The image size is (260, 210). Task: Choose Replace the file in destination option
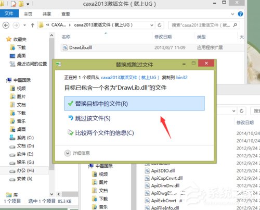[x=134, y=104]
